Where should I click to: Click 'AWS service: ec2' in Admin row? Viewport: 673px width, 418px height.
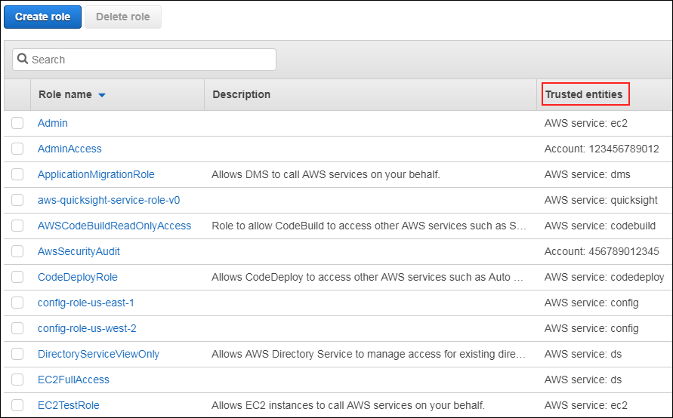(586, 123)
